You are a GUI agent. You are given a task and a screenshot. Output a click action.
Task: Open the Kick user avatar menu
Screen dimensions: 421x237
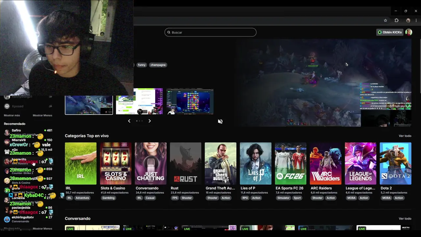point(409,32)
